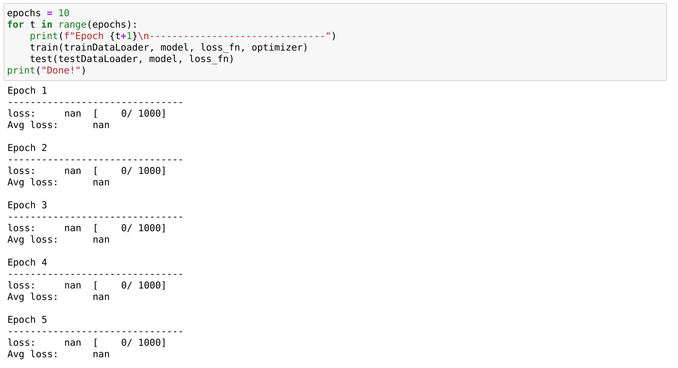Screen dimensions: 678x368
Task: Click the Epoch 1 output heading
Action: [x=27, y=91]
